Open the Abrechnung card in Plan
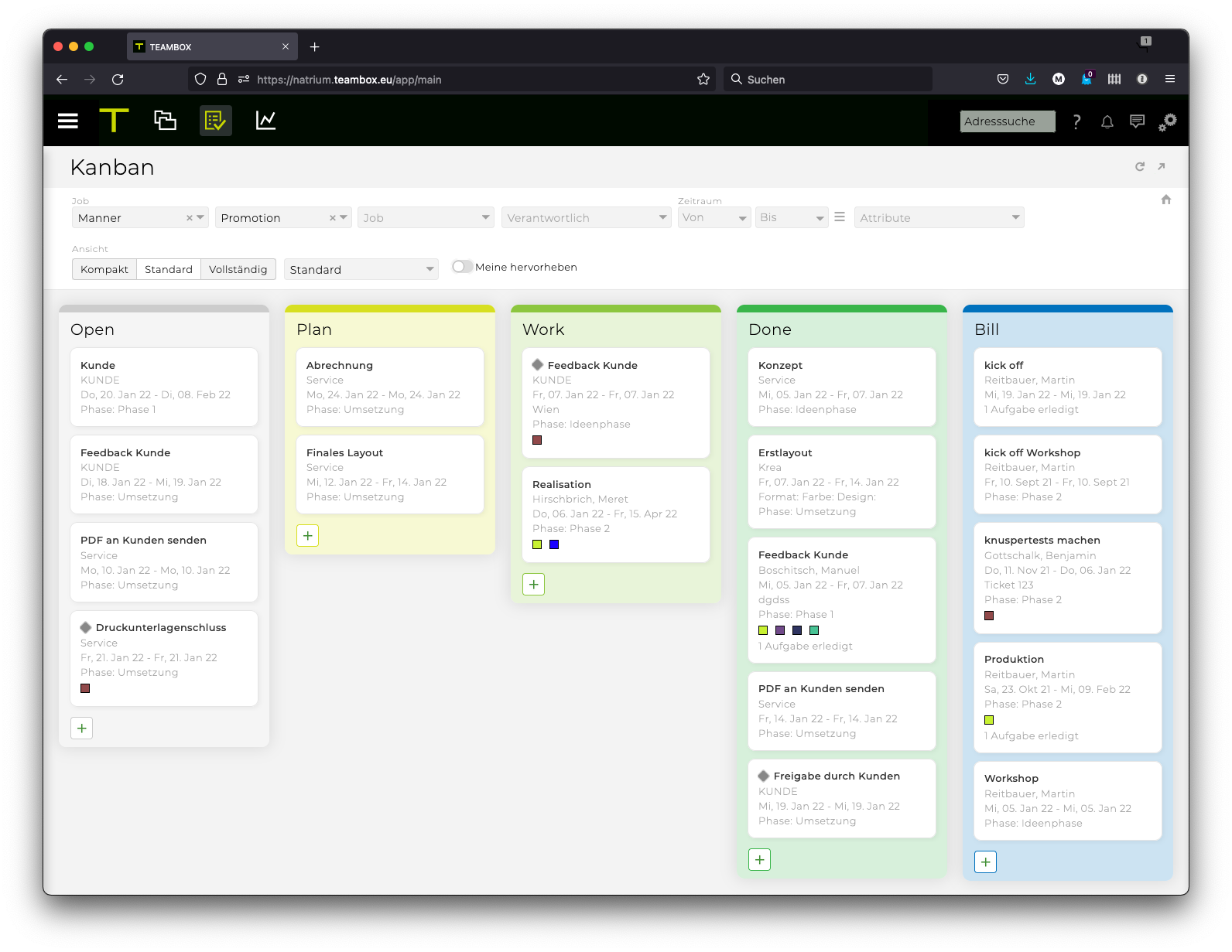The width and height of the screenshot is (1232, 952). 390,387
